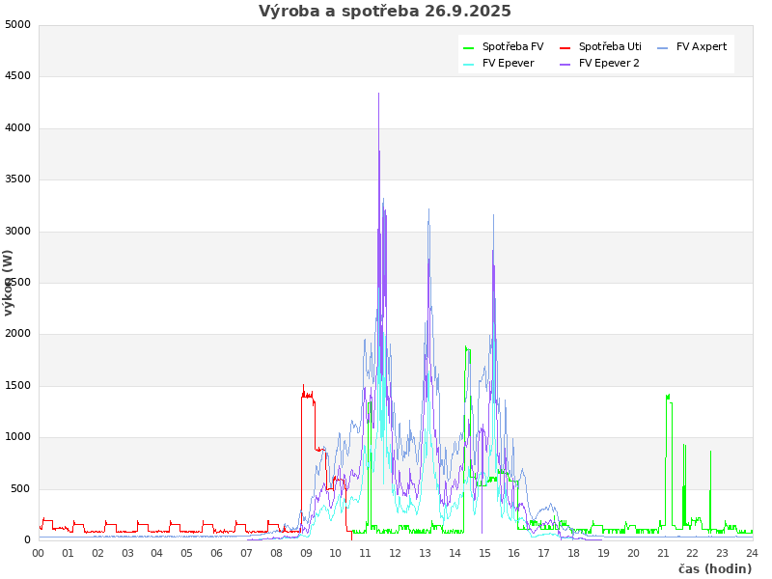772x579 pixels.
Task: Click the cyan FV Epever legend swatch
Action: pos(469,64)
